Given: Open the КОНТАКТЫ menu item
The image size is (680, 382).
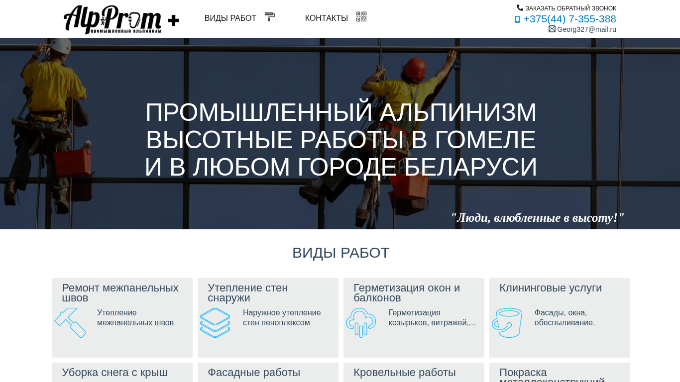Looking at the screenshot, I should [x=327, y=18].
